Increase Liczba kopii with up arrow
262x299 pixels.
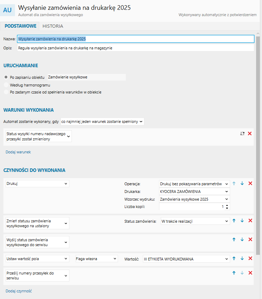(x=227, y=206)
